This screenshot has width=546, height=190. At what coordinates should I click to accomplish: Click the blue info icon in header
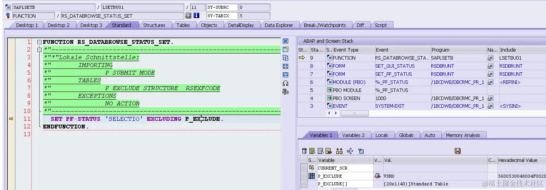(x=196, y=16)
